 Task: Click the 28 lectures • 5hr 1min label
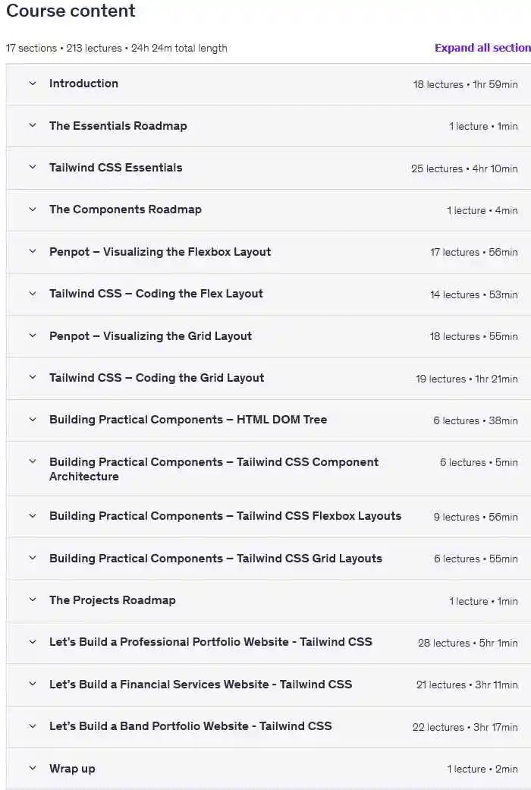coord(467,643)
